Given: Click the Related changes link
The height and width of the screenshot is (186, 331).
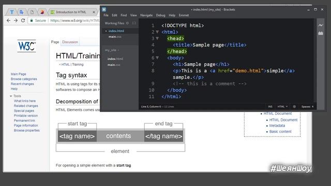Looking at the screenshot, I should (x=26, y=105).
